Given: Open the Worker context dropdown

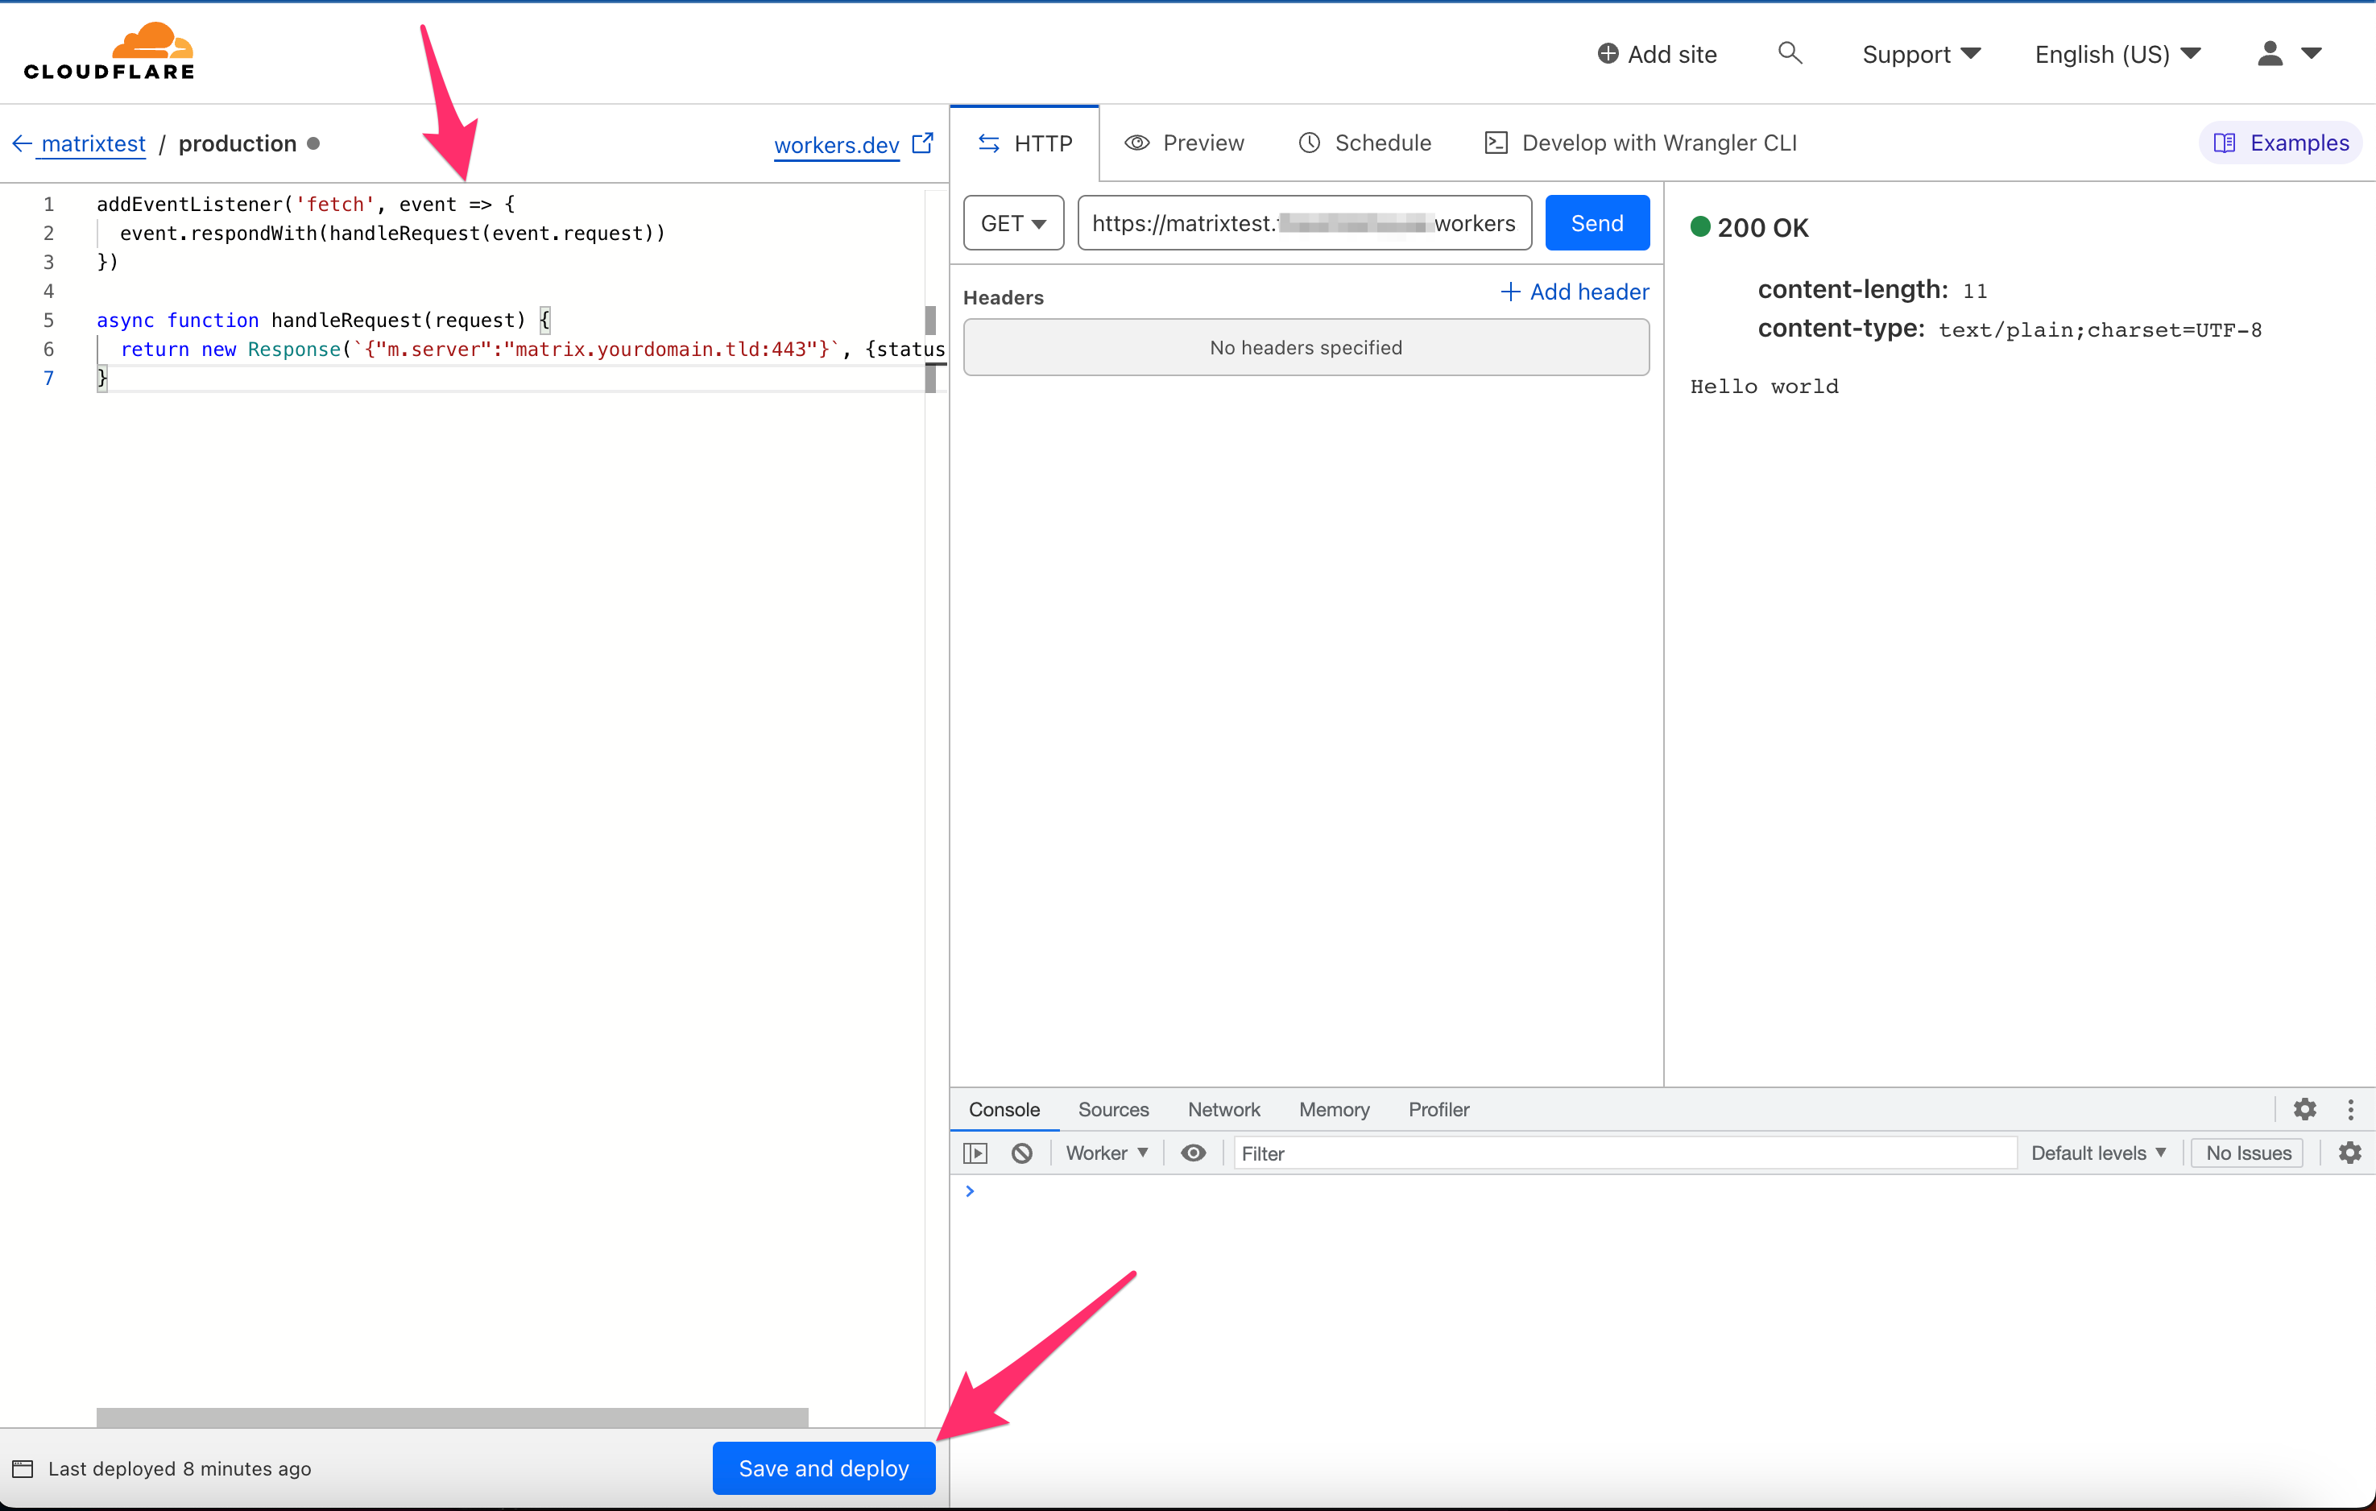Looking at the screenshot, I should pyautogui.click(x=1106, y=1153).
